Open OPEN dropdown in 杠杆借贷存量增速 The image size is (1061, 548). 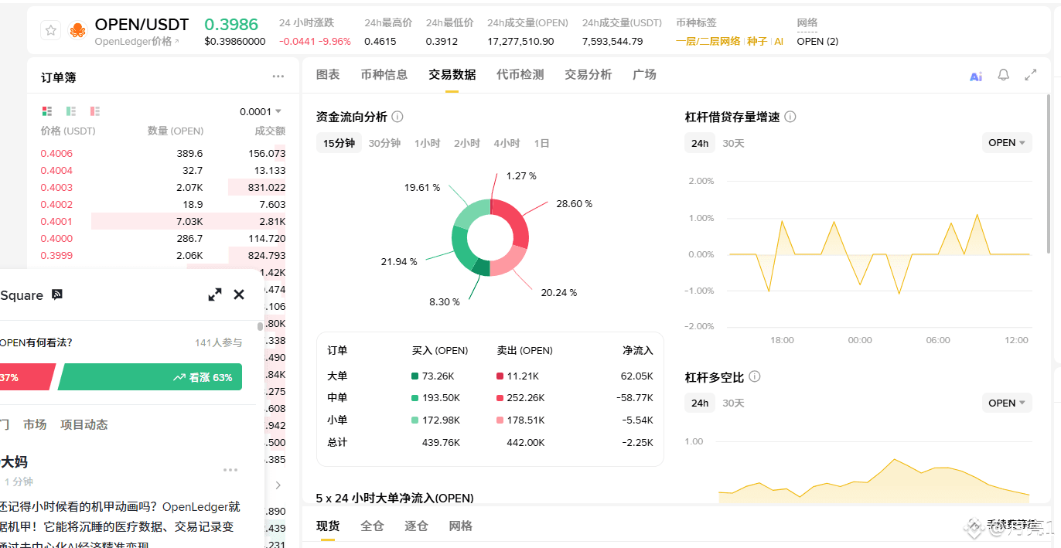point(1007,143)
